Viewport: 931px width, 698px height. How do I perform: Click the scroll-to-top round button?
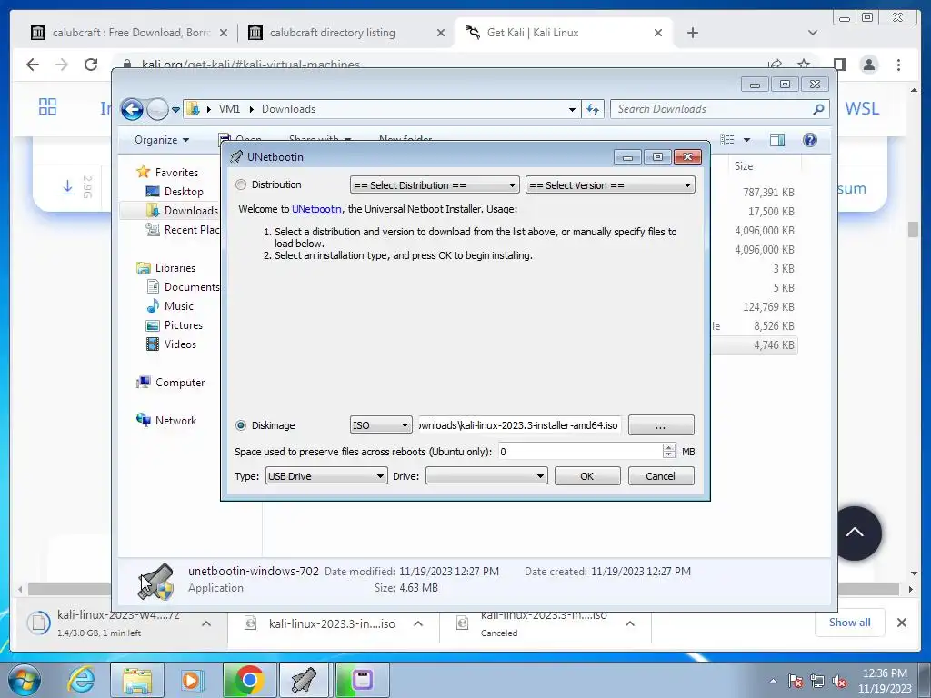tap(855, 533)
